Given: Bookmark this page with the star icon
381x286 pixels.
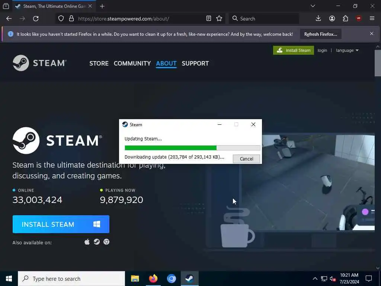Looking at the screenshot, I should tap(219, 19).
